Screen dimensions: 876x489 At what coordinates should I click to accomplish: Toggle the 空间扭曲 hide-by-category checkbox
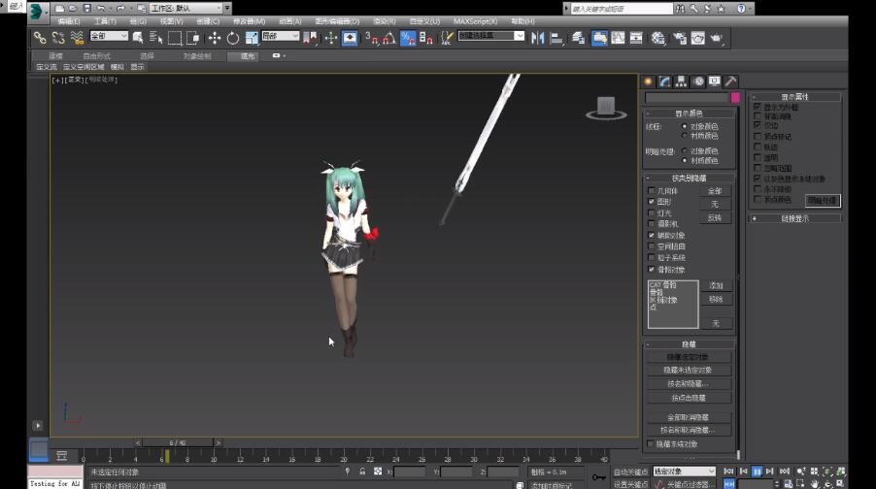click(652, 246)
